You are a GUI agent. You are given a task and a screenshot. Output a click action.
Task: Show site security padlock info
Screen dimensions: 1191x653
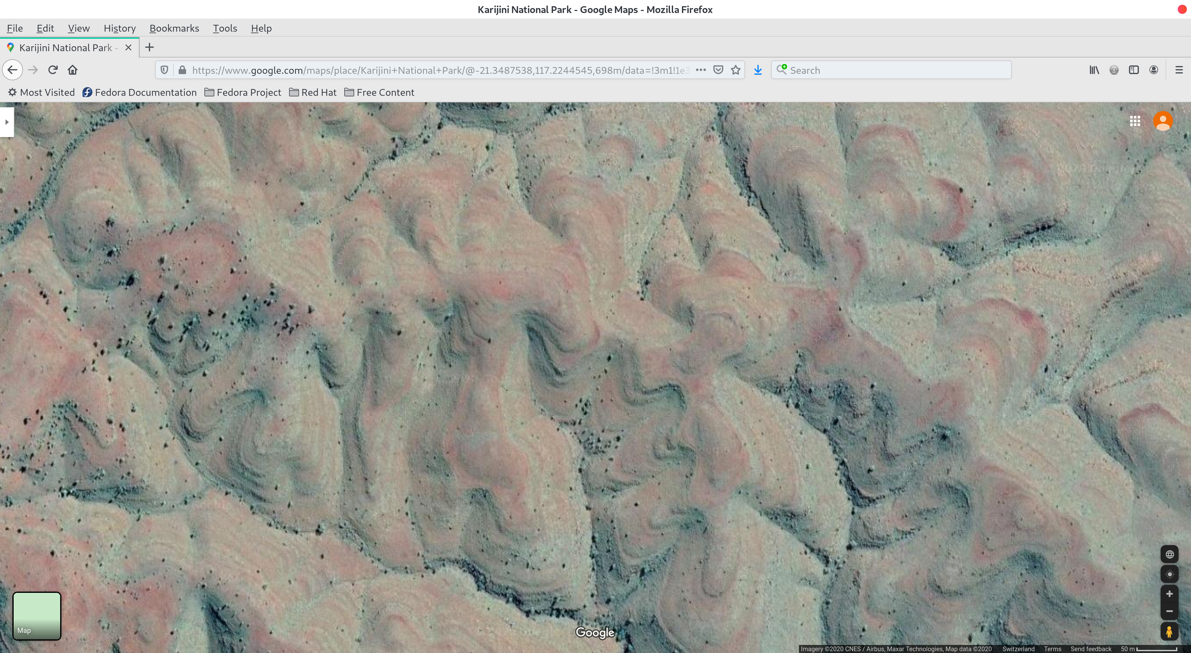coord(182,70)
